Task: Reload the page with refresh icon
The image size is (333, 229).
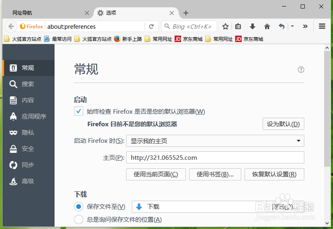Action: tap(152, 26)
